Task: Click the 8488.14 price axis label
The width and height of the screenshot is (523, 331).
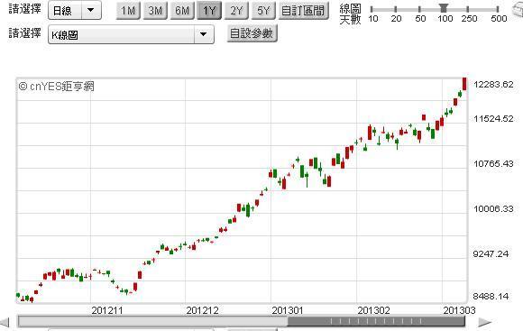Action: coord(491,296)
